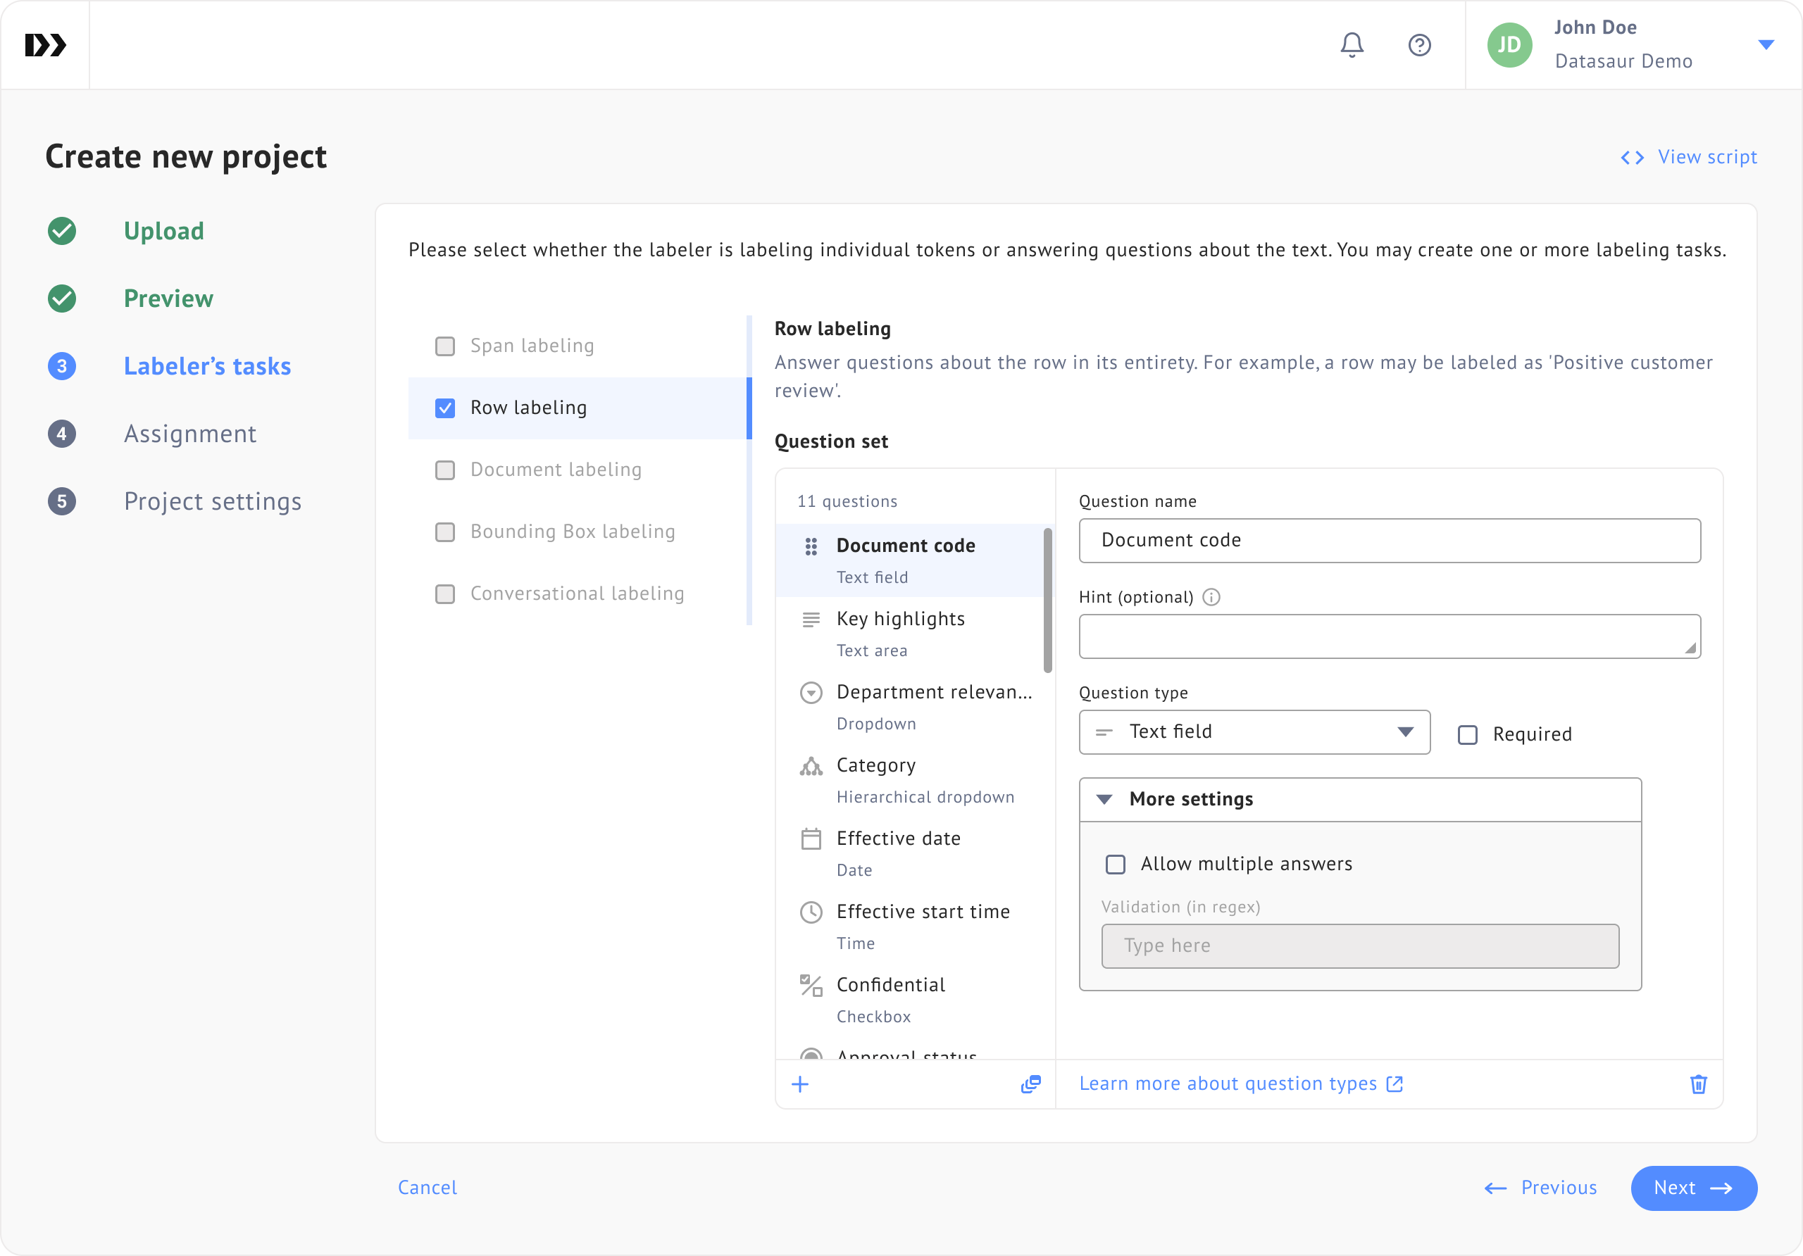This screenshot has height=1256, width=1803.
Task: Go to the Assignment step
Action: tap(189, 433)
